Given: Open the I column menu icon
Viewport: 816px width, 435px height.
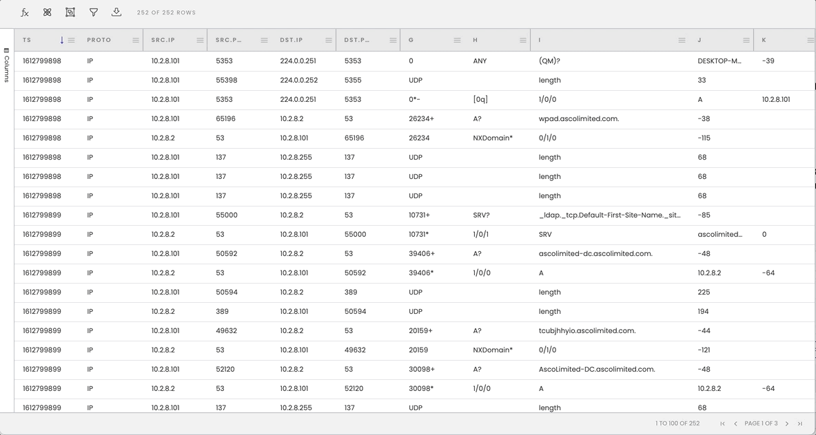Looking at the screenshot, I should click(682, 40).
